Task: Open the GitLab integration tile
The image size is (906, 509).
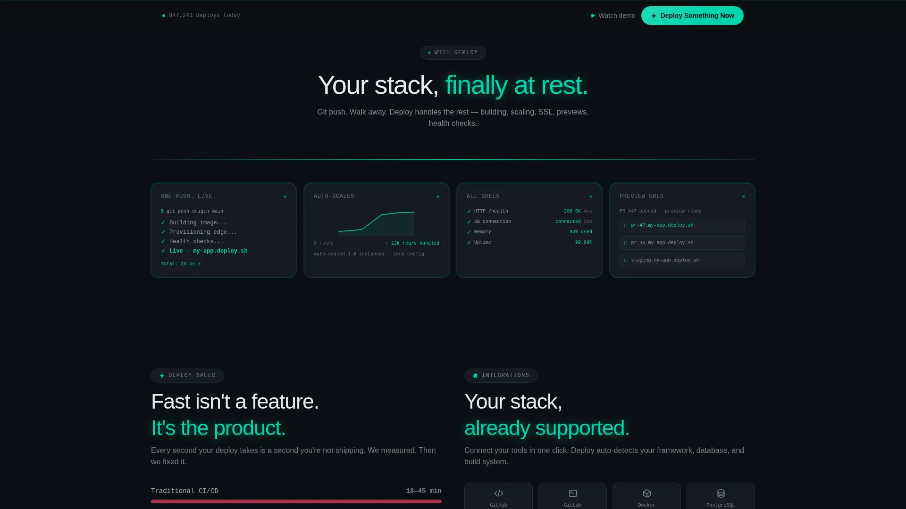Action: coord(572,496)
